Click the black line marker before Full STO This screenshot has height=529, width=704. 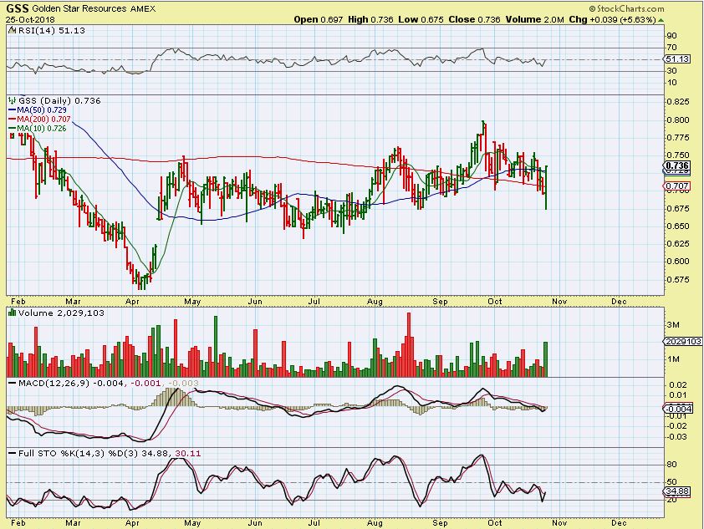click(x=12, y=454)
